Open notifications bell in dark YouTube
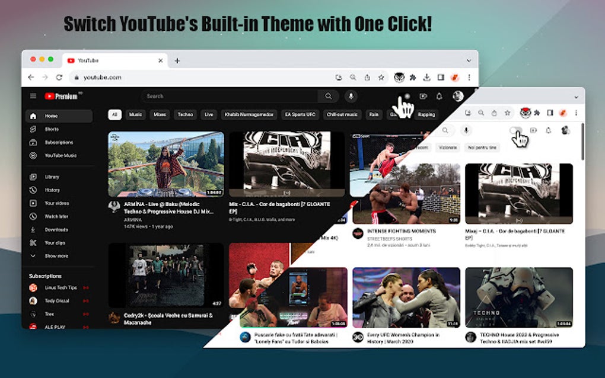Screen dimensions: 605x378 [x=439, y=97]
